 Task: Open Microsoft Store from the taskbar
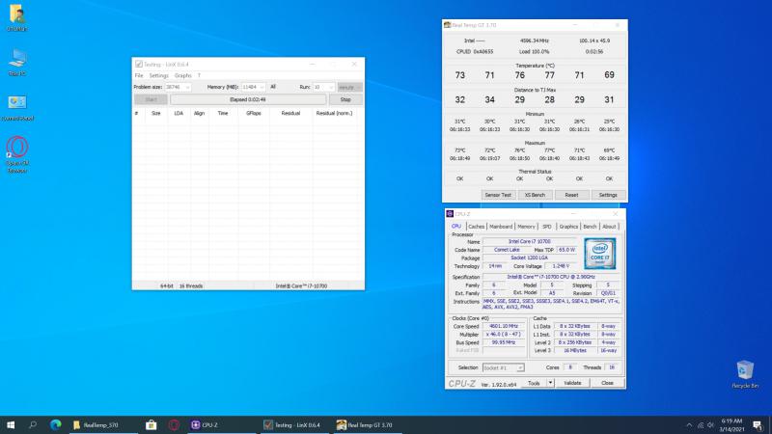tap(151, 424)
